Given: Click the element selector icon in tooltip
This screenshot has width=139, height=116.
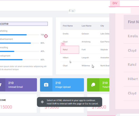Looking at the screenshot, I should click(42, 102).
